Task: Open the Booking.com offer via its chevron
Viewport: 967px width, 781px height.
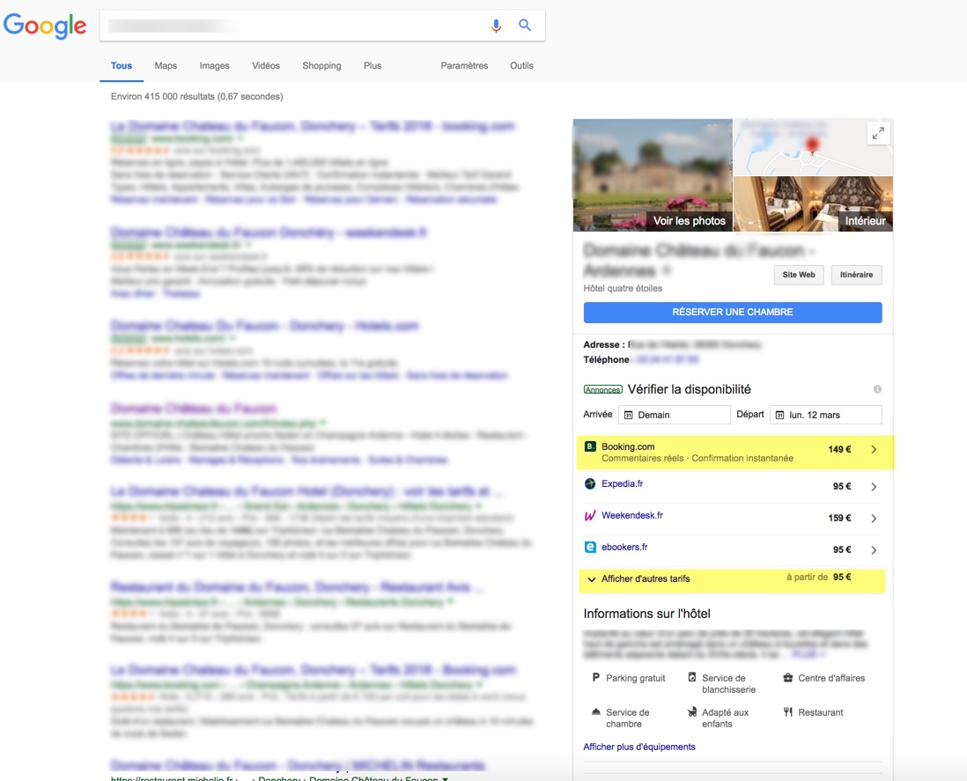Action: 873,449
